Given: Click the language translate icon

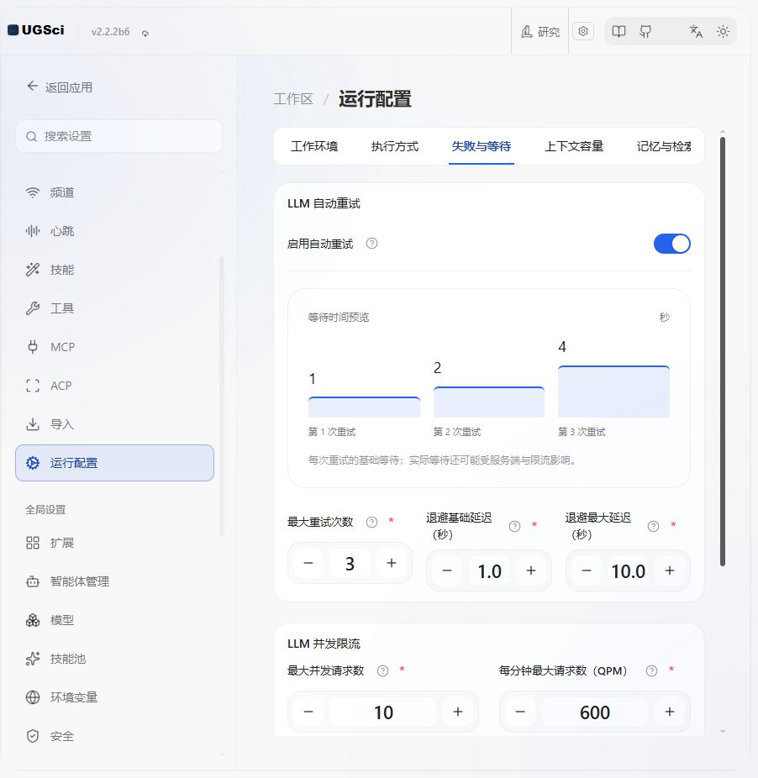Looking at the screenshot, I should pos(696,32).
